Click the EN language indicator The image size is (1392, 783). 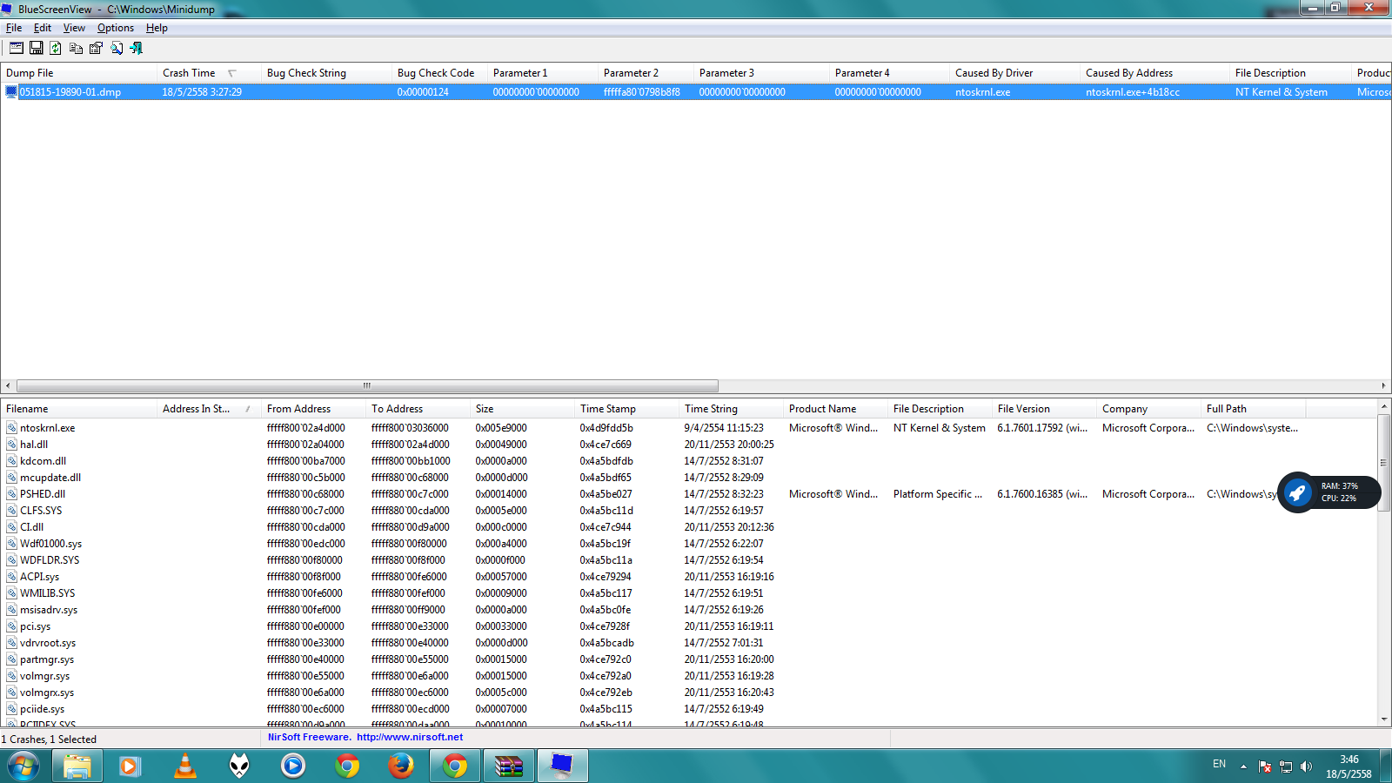[x=1219, y=764]
